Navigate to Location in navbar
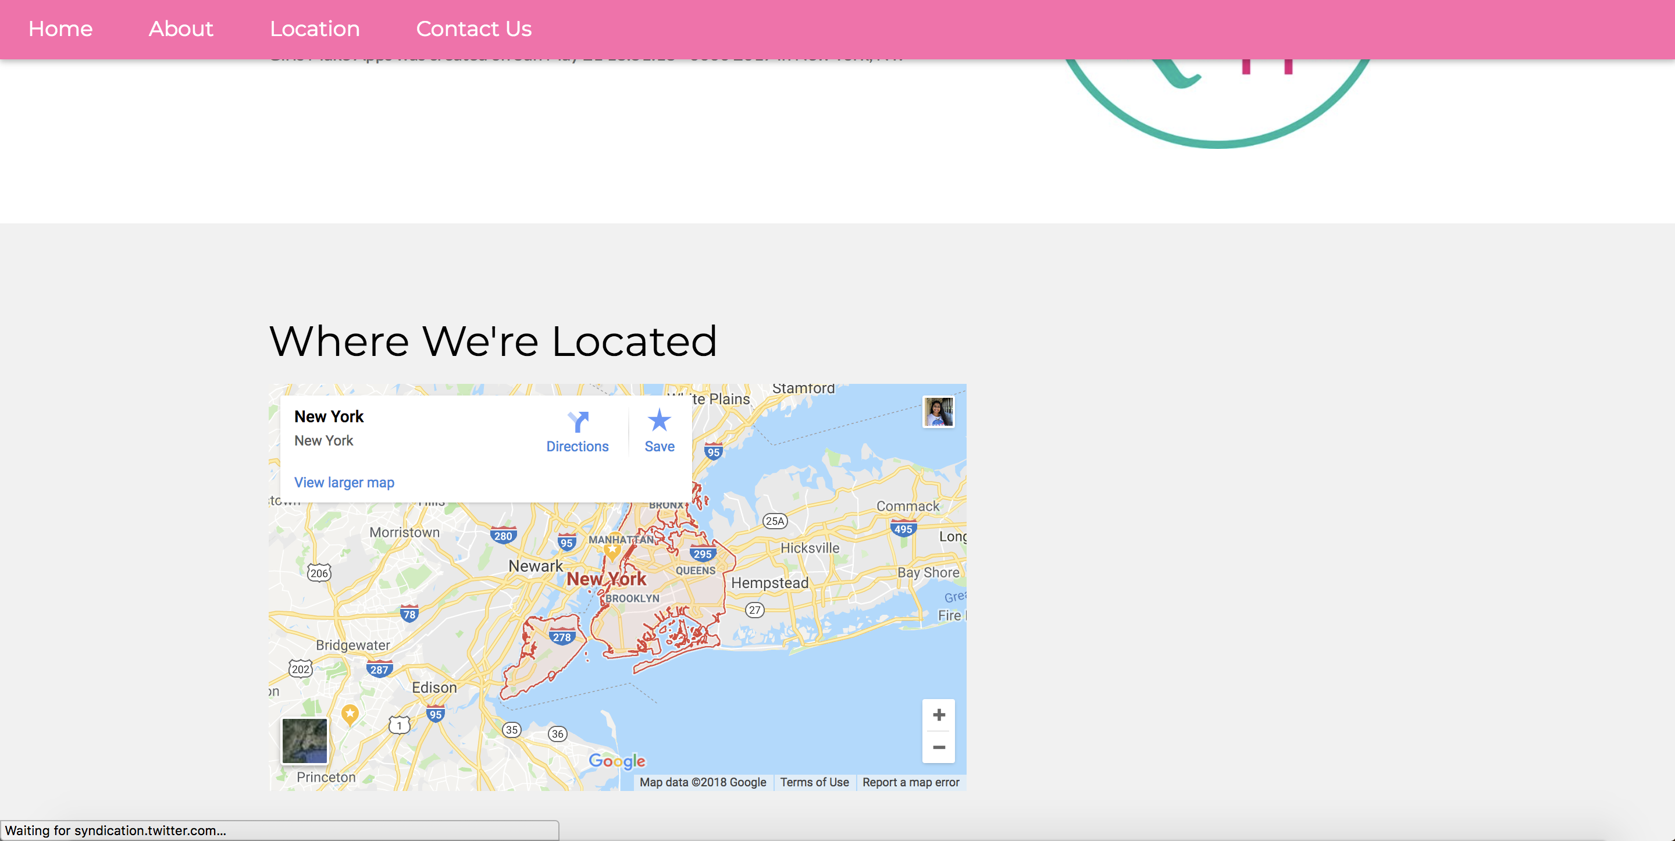1675x841 pixels. [x=315, y=28]
